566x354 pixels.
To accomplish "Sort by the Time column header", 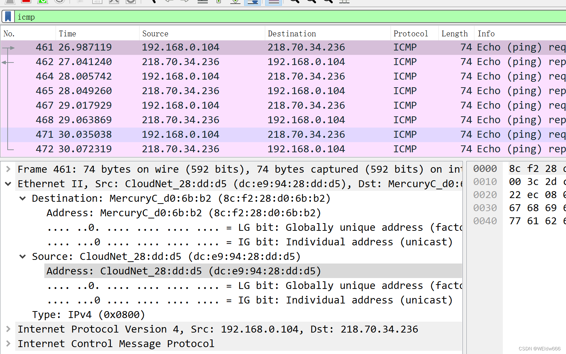I will coord(97,34).
